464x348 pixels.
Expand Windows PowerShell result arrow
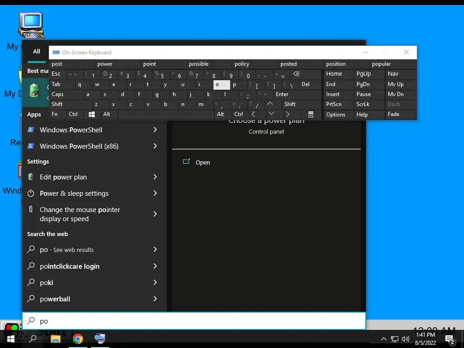pyautogui.click(x=155, y=130)
